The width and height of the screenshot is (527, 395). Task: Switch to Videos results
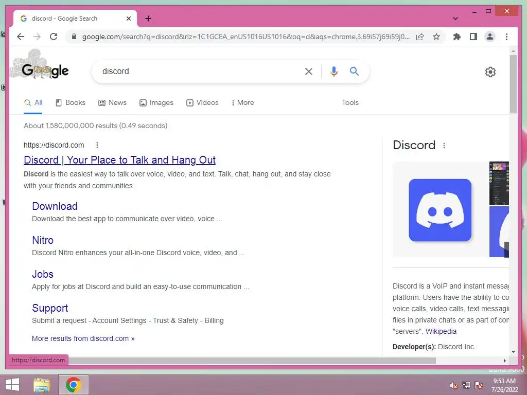click(202, 103)
